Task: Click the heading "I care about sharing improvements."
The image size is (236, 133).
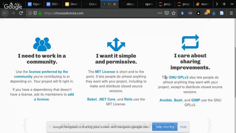Action: (x=190, y=62)
